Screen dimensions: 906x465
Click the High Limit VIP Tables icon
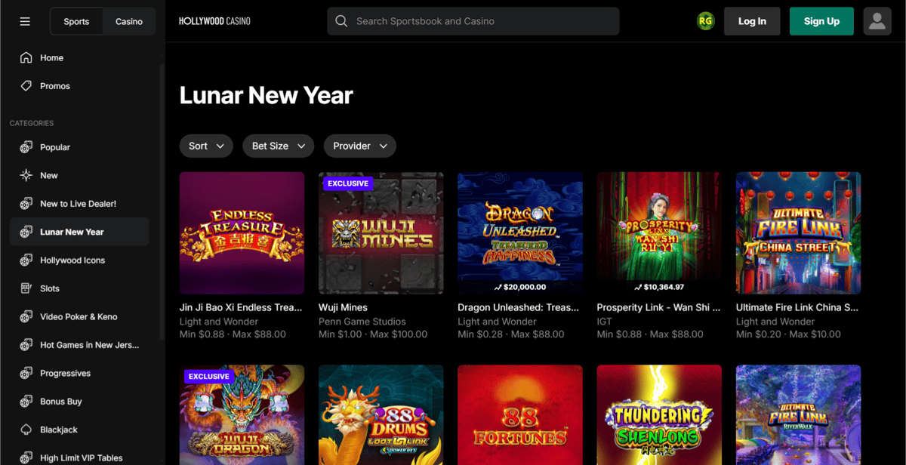(x=26, y=458)
